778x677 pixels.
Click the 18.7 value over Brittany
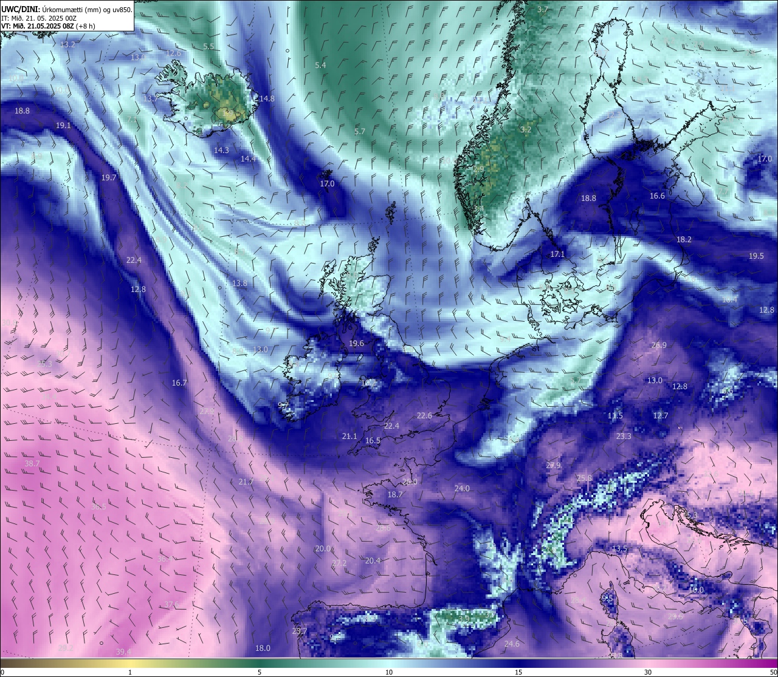(395, 495)
